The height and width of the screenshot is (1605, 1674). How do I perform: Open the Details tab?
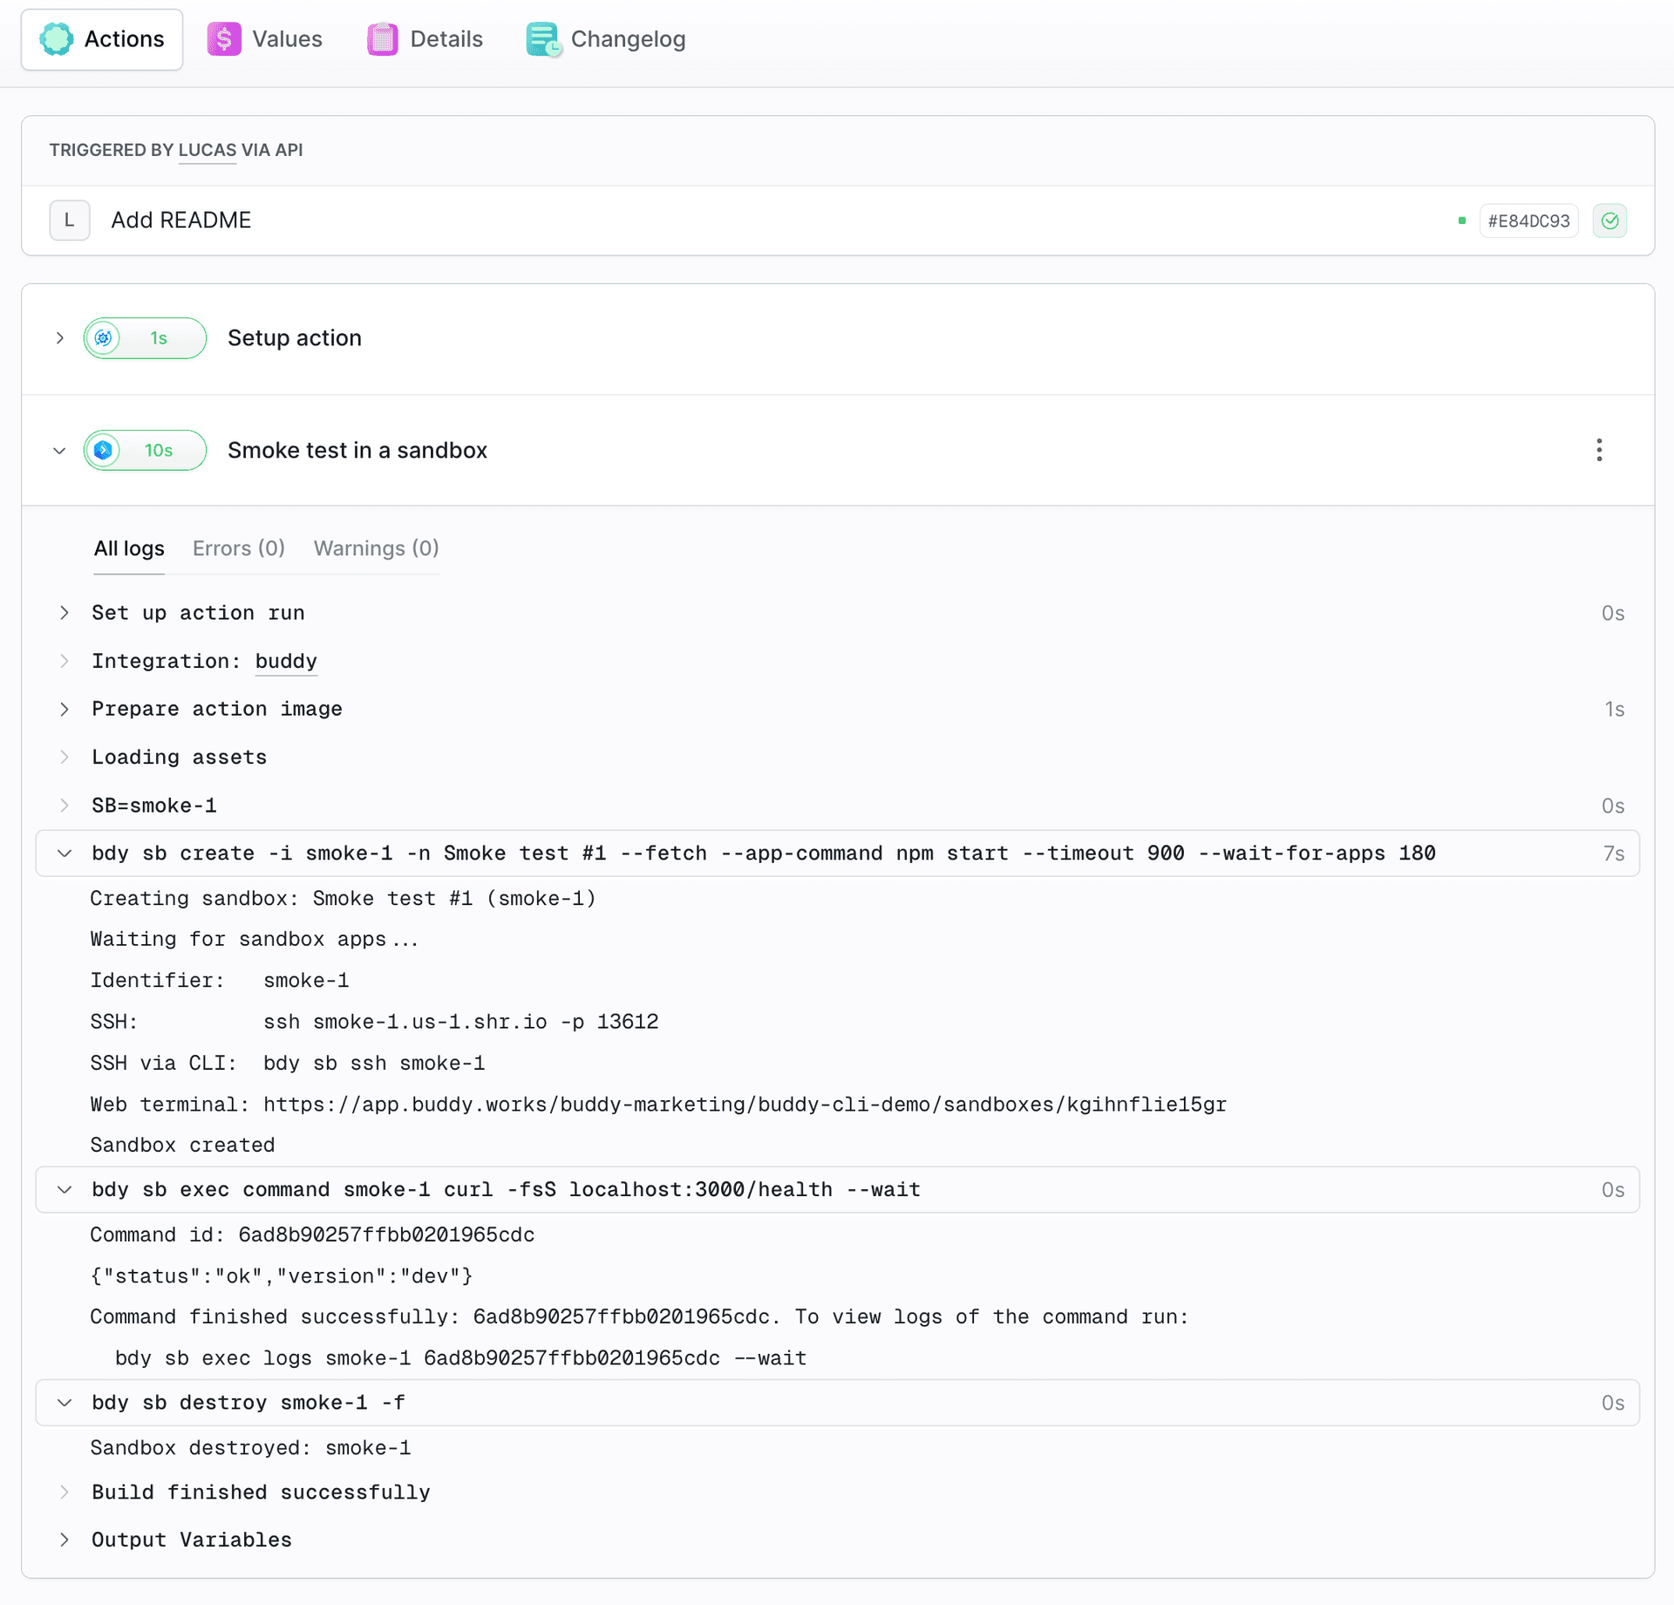[425, 39]
